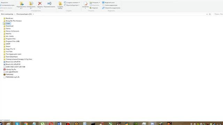Viewport: 223px width, 125px height.
Task: Click the Журнал history button
Action: (94, 8)
